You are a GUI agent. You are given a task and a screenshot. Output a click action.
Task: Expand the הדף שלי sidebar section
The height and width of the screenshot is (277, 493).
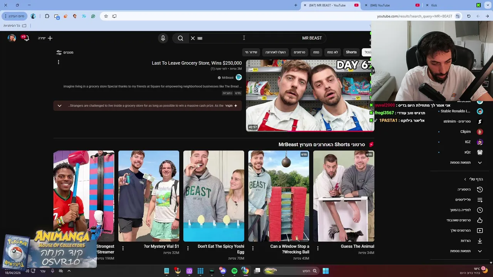[x=473, y=179]
